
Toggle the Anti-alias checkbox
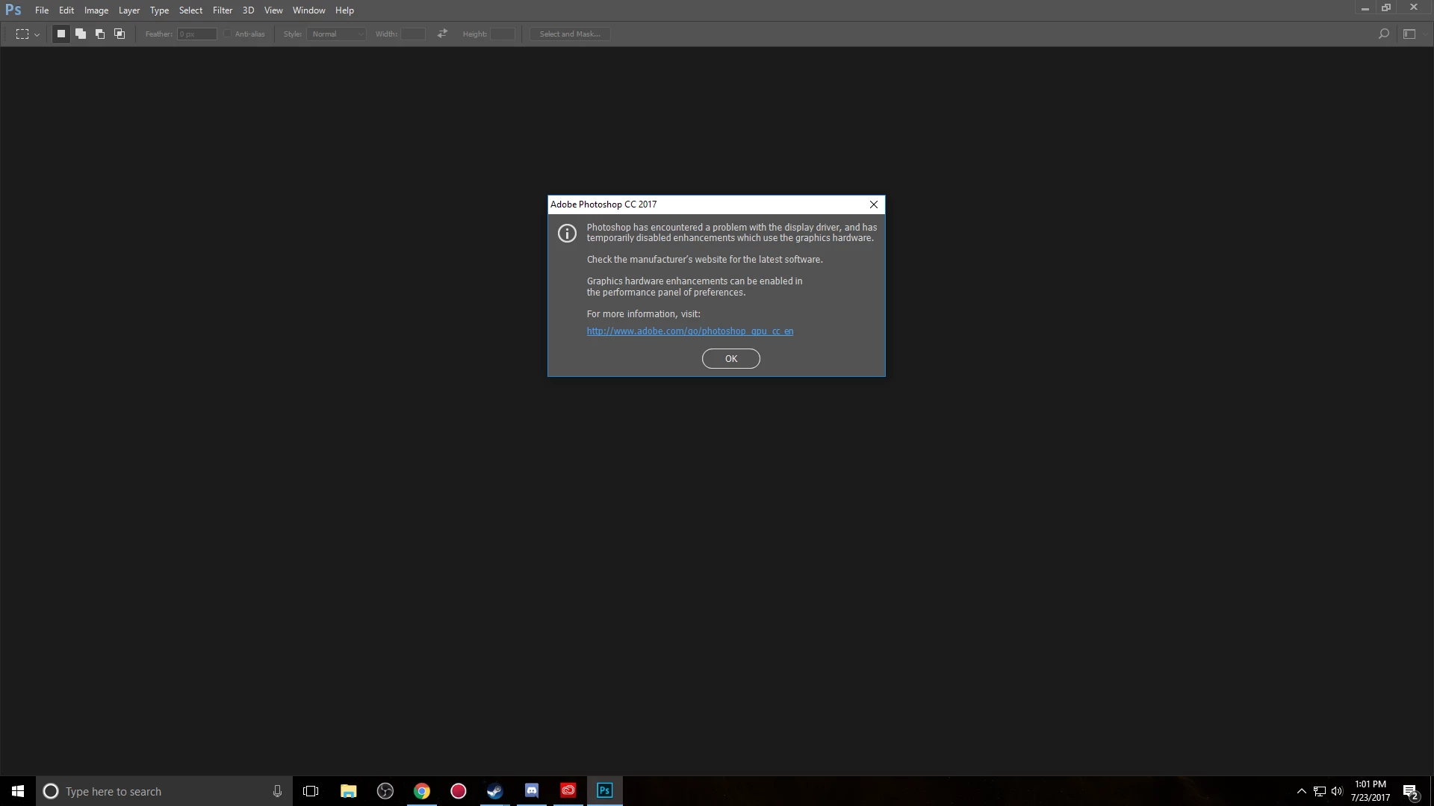click(228, 34)
